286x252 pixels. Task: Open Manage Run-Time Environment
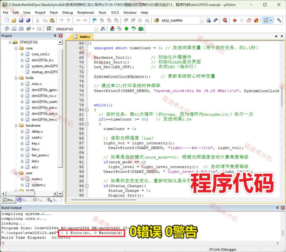click(126, 28)
